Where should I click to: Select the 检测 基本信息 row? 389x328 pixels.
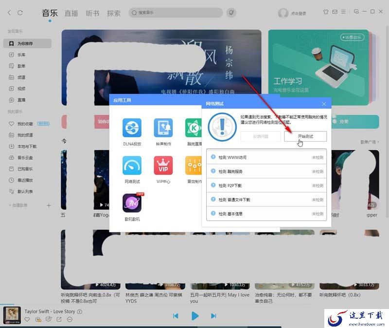point(266,214)
